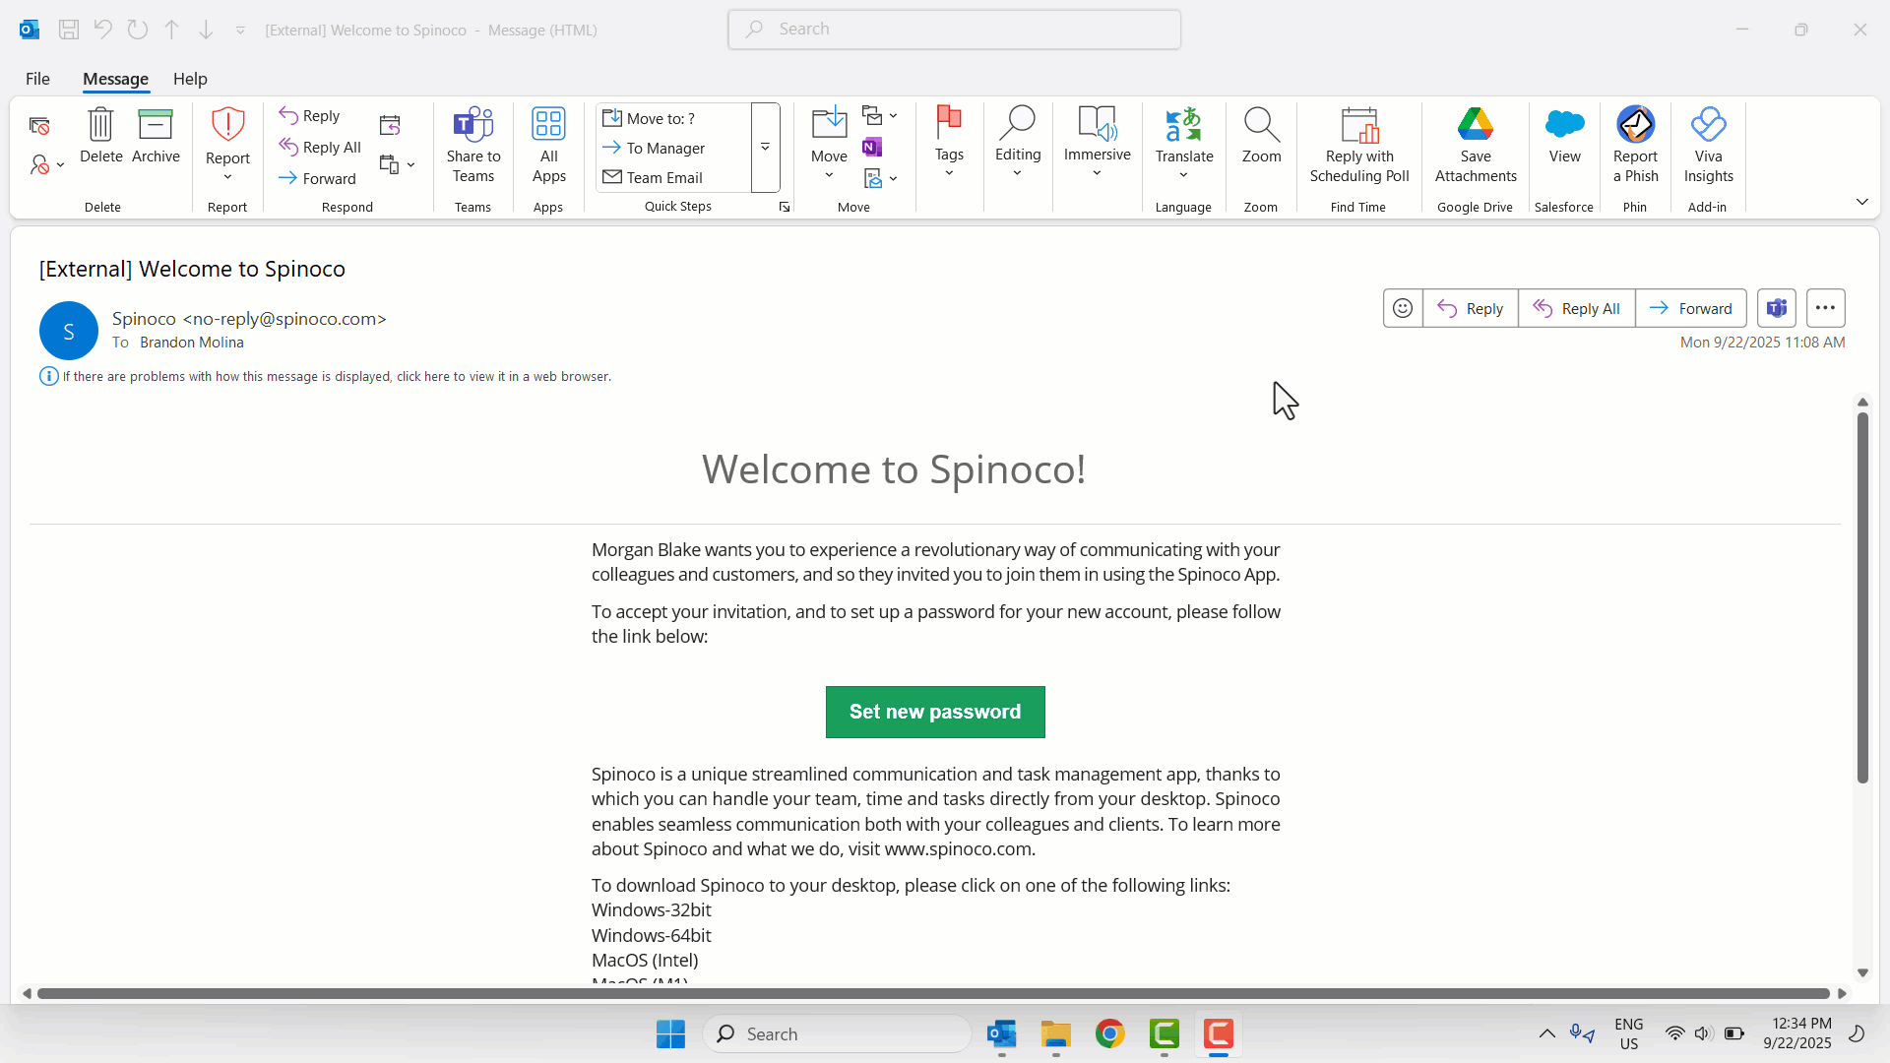The height and width of the screenshot is (1063, 1890).
Task: Click the Set new password button
Action: coord(934,712)
